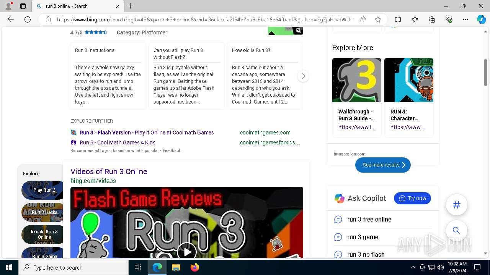Play the Flash Game Reviews video

click(x=187, y=252)
